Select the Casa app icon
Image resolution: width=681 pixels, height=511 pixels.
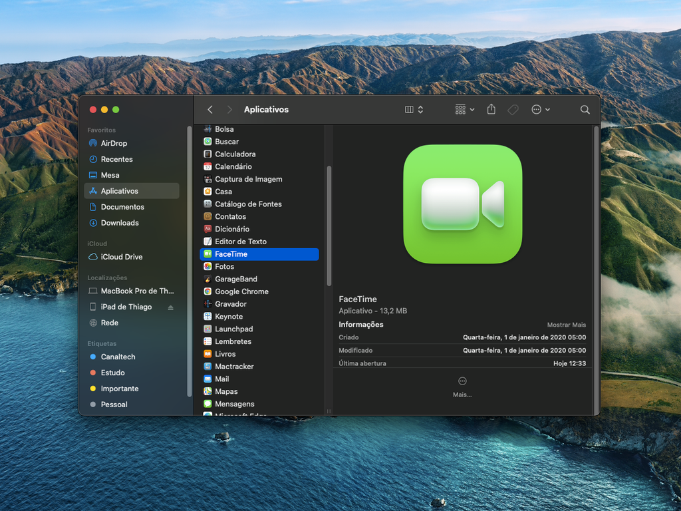[207, 191]
